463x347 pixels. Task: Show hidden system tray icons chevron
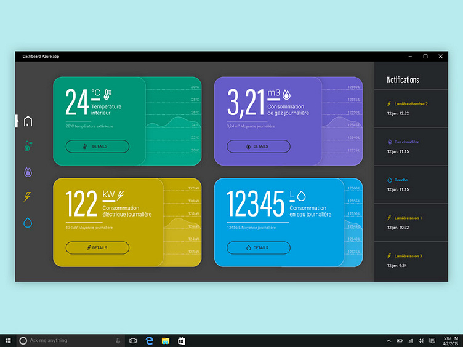pyautogui.click(x=389, y=340)
